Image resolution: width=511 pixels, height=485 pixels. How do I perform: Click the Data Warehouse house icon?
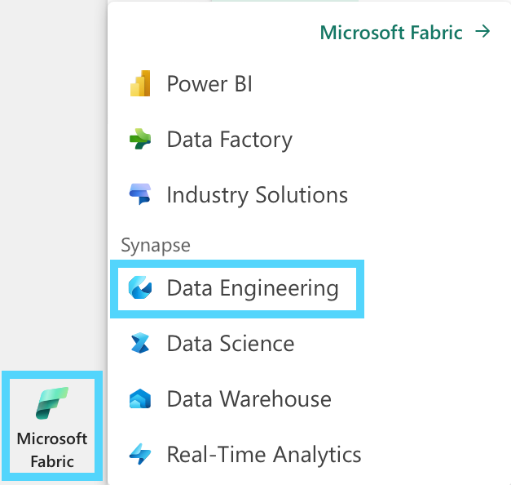[140, 398]
